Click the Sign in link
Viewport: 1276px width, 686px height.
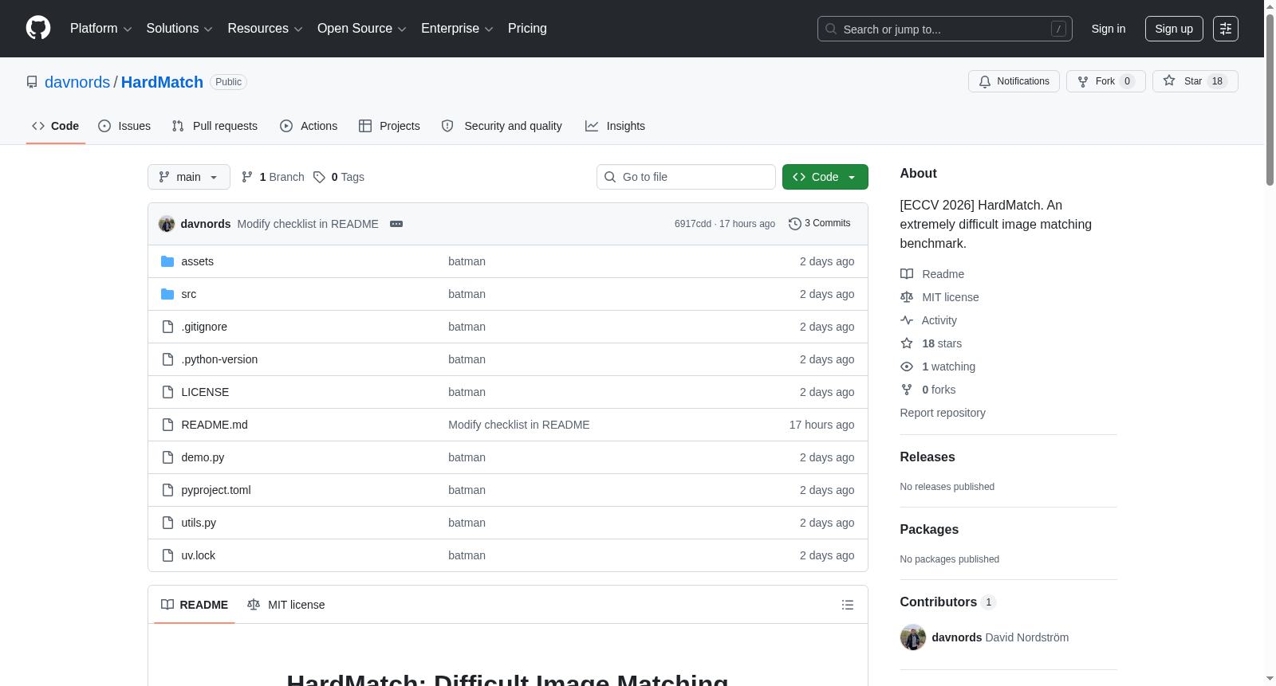(1109, 29)
